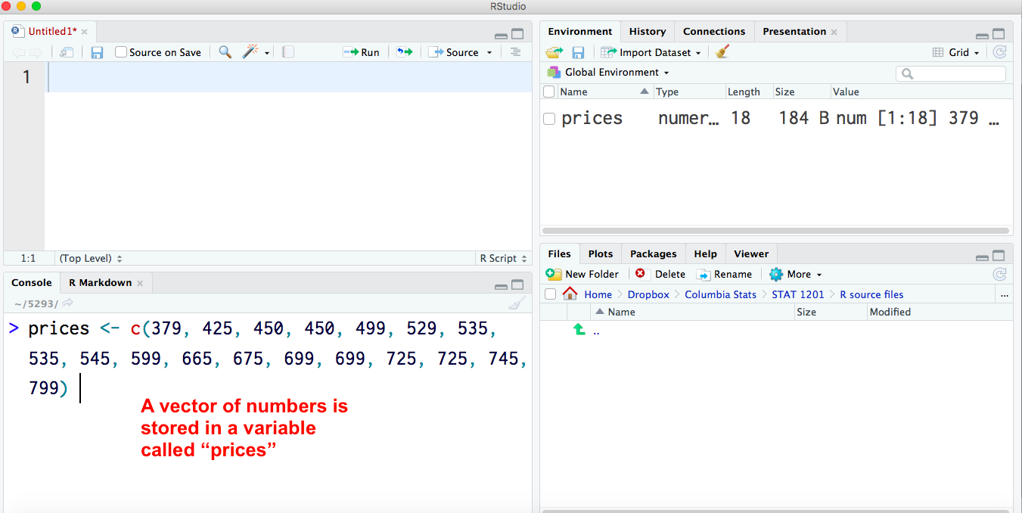Maximize the Files pane
Image resolution: width=1022 pixels, height=513 pixels.
[x=999, y=256]
